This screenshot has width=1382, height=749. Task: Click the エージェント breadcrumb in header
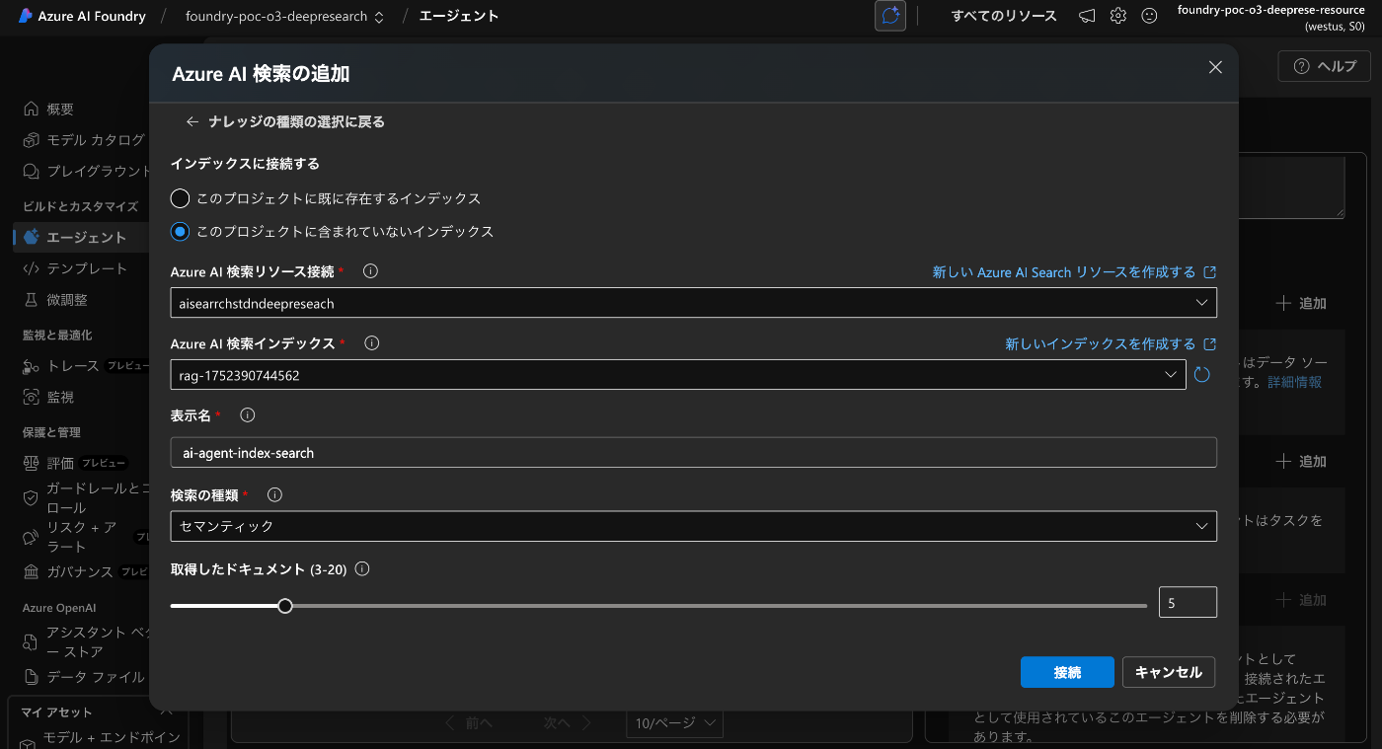tap(459, 16)
